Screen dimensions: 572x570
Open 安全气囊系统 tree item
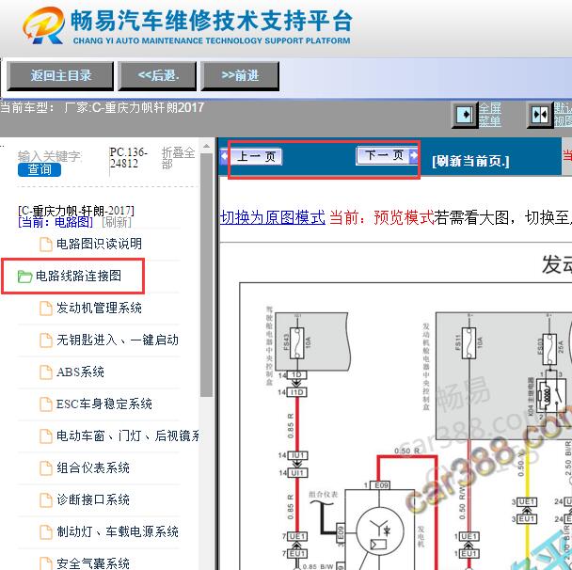(x=93, y=563)
